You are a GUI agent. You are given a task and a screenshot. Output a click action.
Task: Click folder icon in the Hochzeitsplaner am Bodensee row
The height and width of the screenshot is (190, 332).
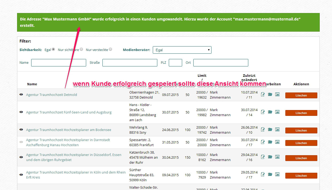tap(270, 130)
